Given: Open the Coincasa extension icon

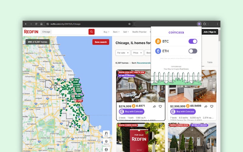Looking at the screenshot, I should (199, 24).
